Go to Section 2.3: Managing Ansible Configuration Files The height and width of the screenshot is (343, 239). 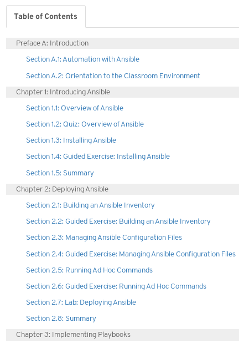click(104, 238)
